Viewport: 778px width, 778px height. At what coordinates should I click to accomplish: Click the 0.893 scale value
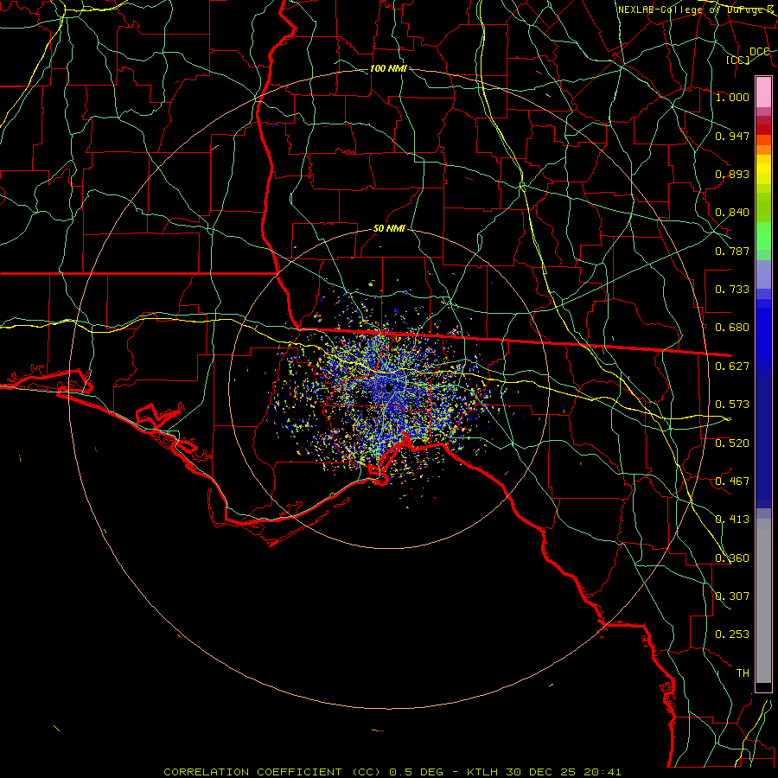point(732,174)
